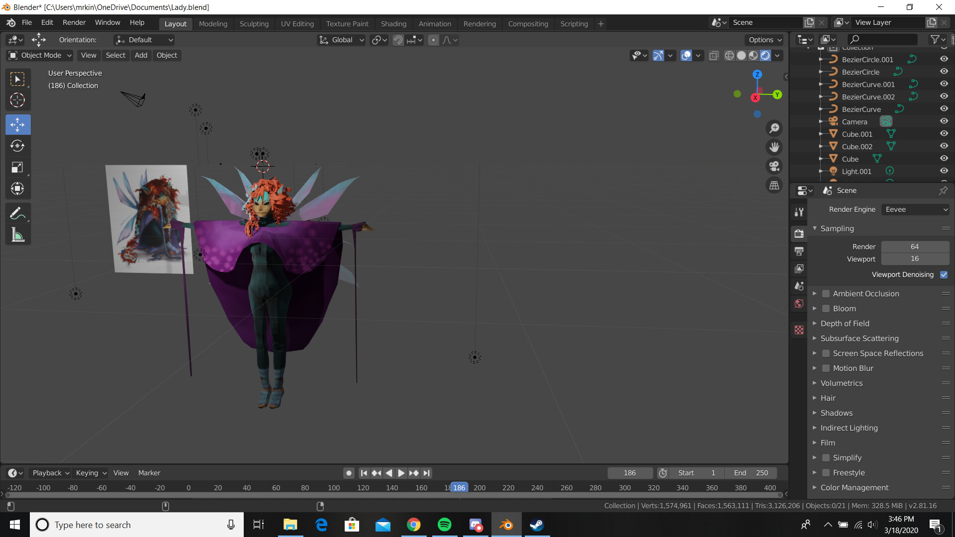The image size is (955, 537).
Task: Expand the Bloom settings section
Action: click(x=815, y=308)
